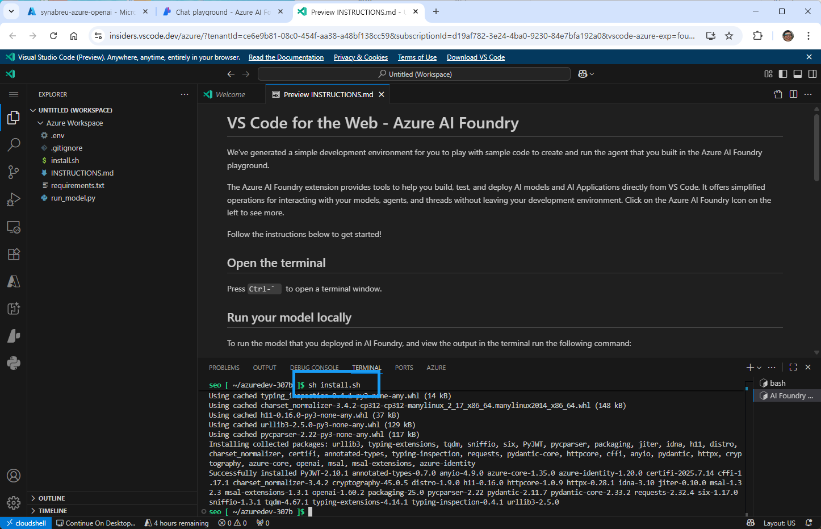Screen dimensions: 821x529
Task: Go forward with the editor navigation arrow
Action: pos(246,74)
